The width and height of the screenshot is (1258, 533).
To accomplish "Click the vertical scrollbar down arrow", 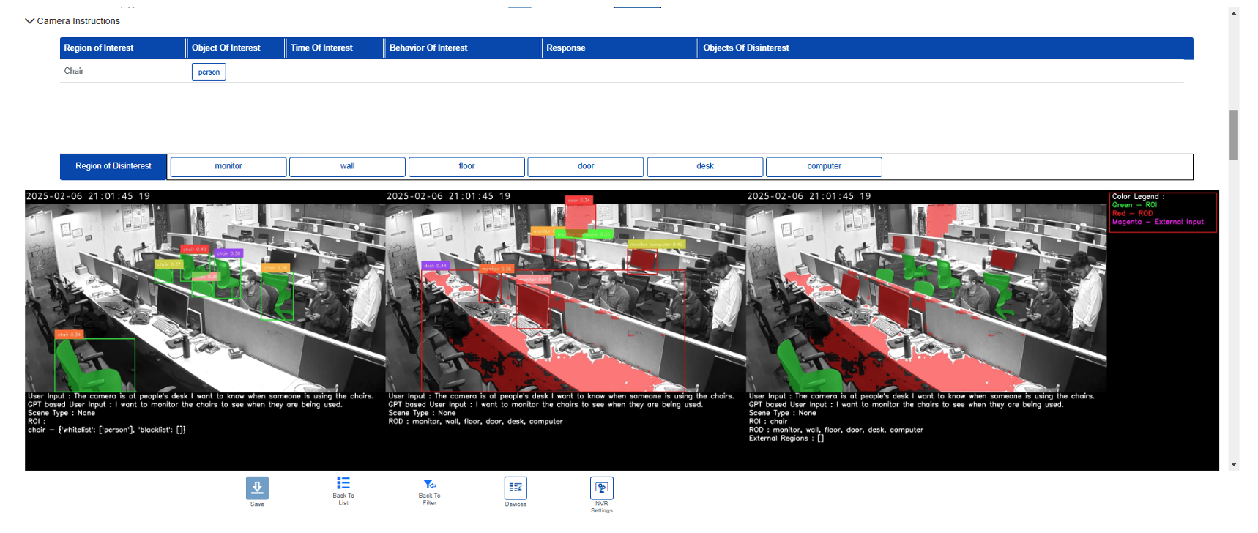I will pos(1234,464).
